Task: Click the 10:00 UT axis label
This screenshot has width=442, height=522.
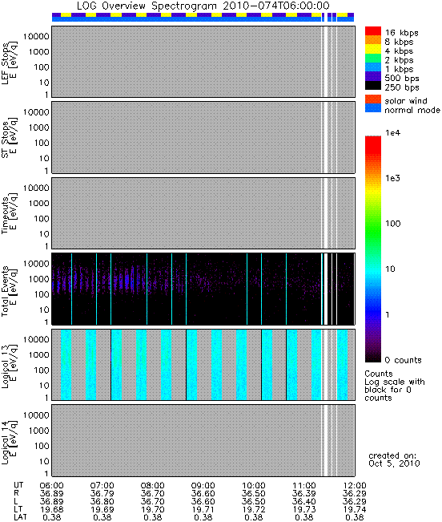Action: tap(254, 485)
